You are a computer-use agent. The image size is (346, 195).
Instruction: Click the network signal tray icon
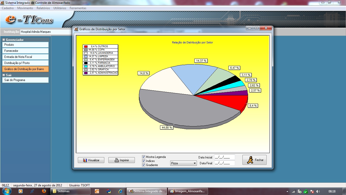click(293, 191)
